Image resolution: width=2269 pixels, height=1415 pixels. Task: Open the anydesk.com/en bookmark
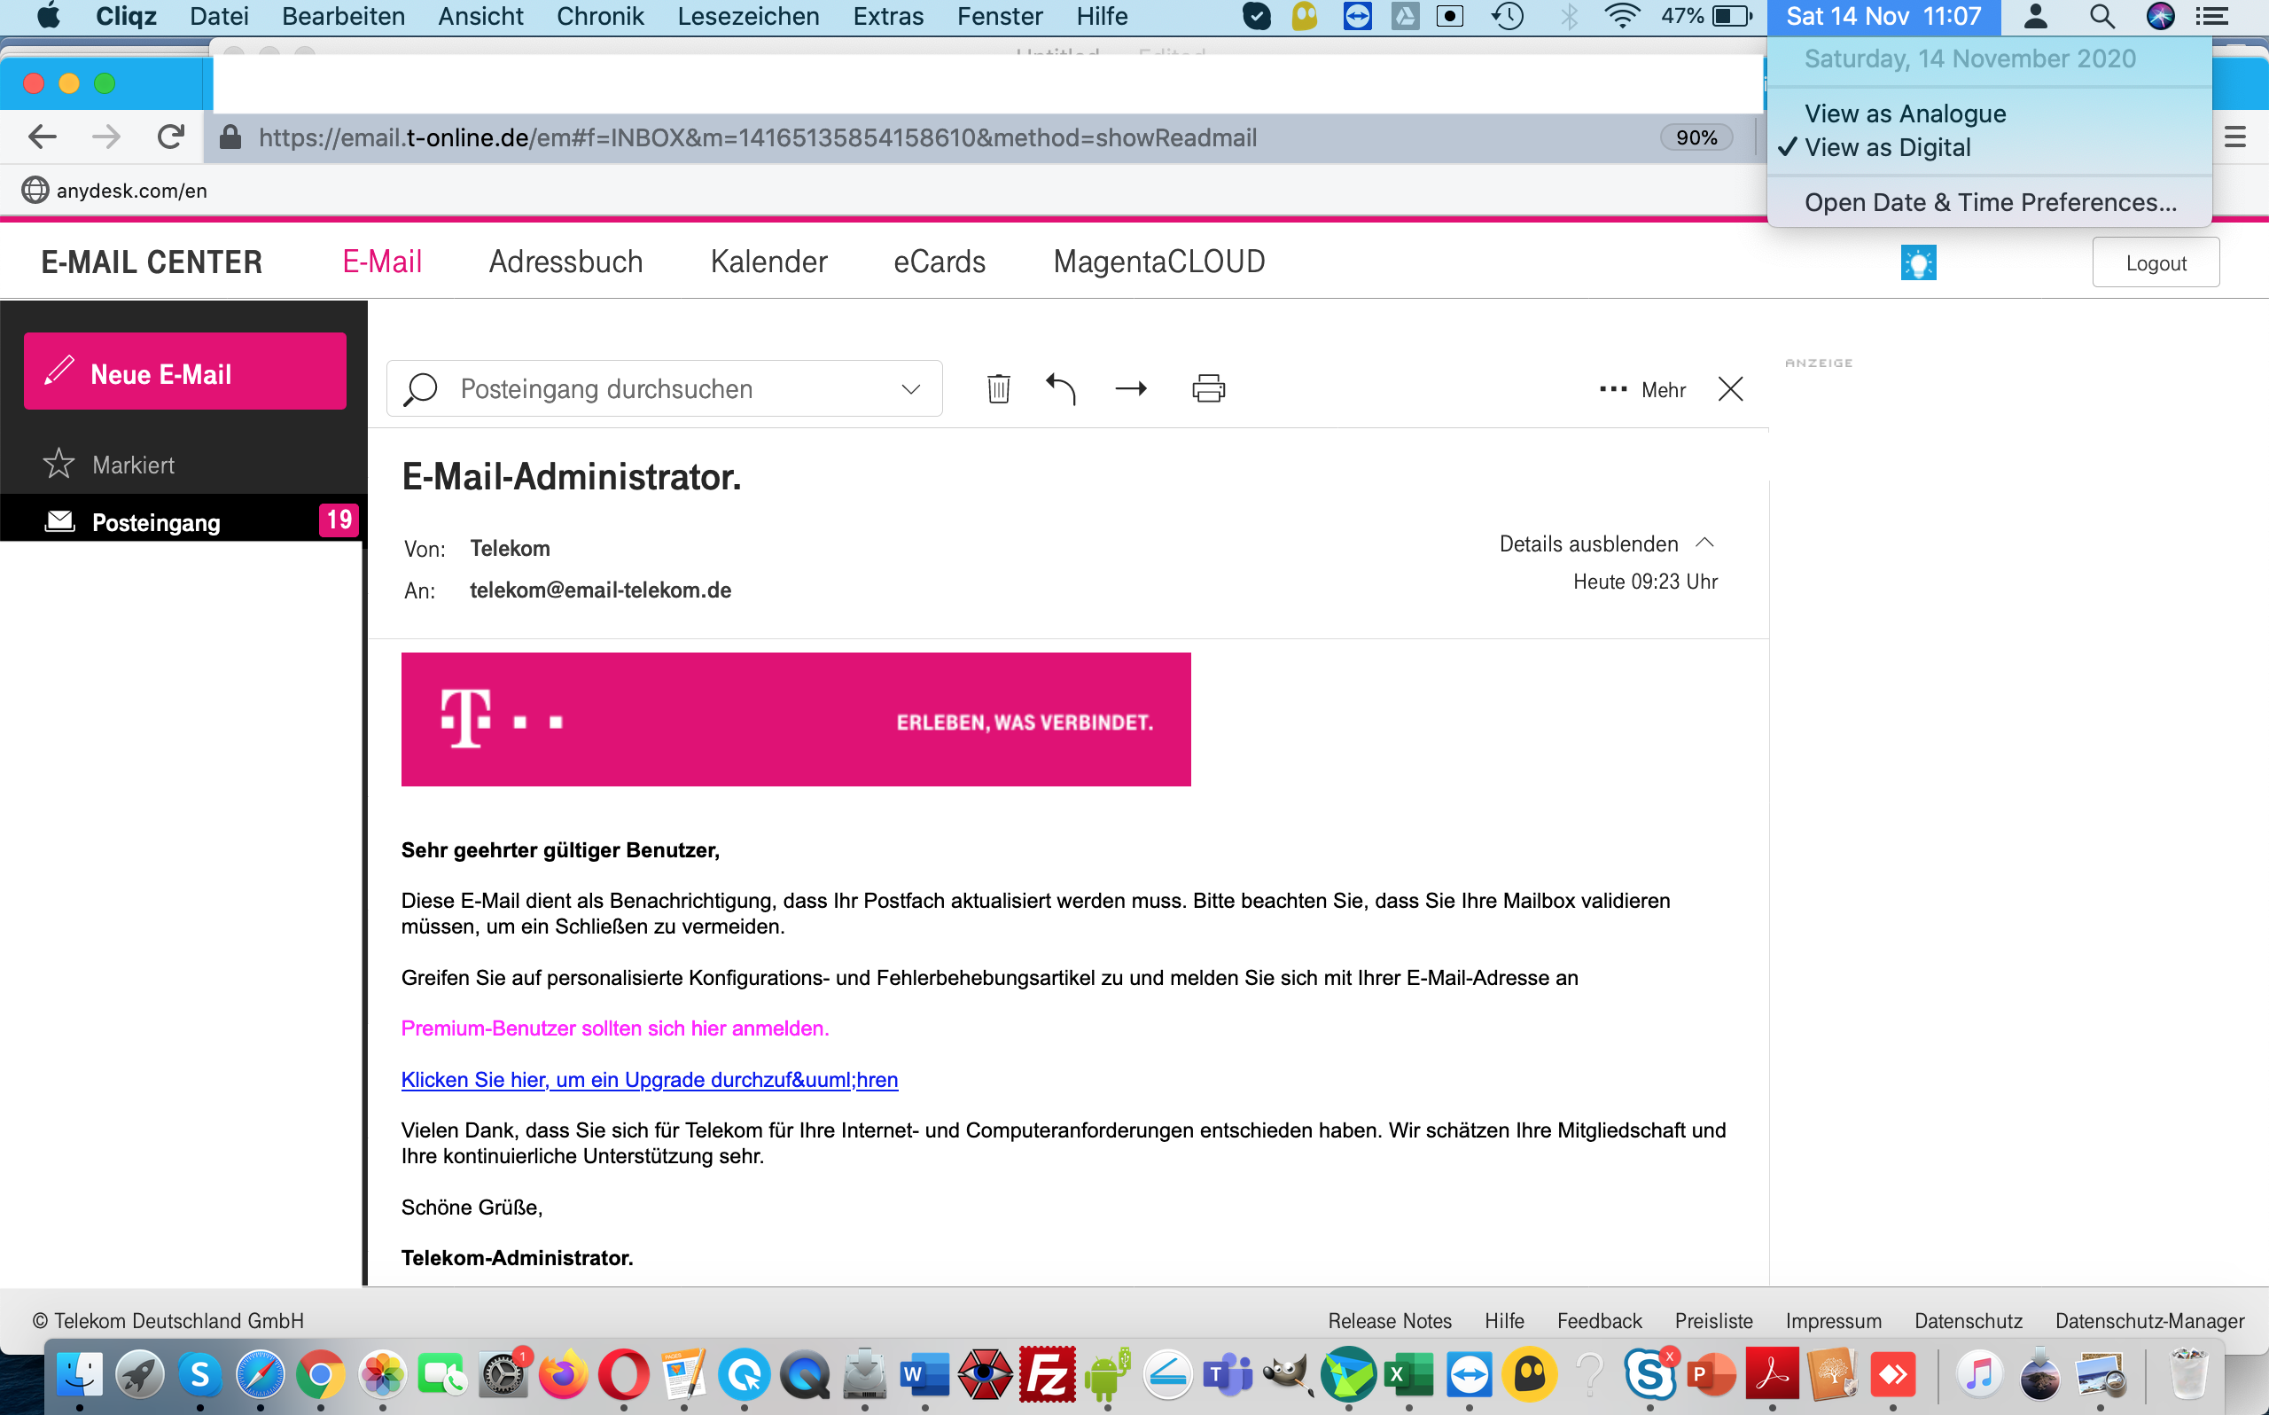114,190
